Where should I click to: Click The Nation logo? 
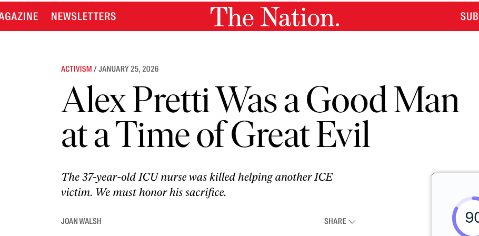click(275, 17)
